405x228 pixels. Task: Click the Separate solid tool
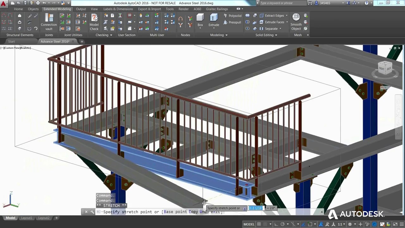(x=269, y=28)
